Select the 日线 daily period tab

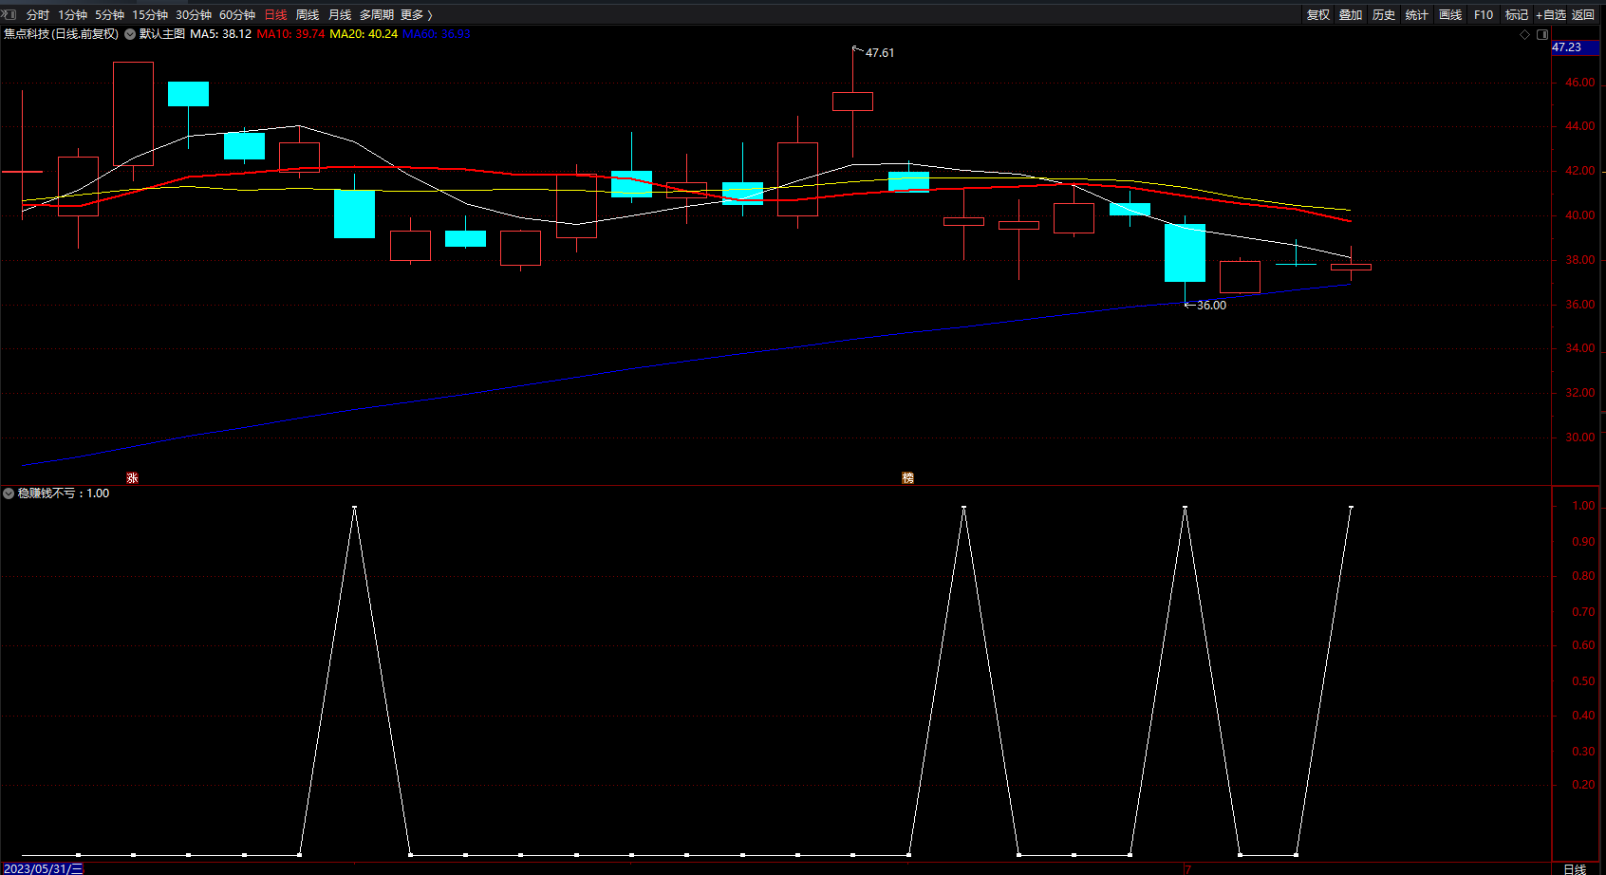pyautogui.click(x=275, y=15)
